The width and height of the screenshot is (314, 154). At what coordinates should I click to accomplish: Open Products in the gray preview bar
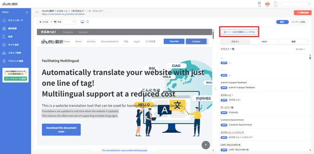[x=68, y=32]
